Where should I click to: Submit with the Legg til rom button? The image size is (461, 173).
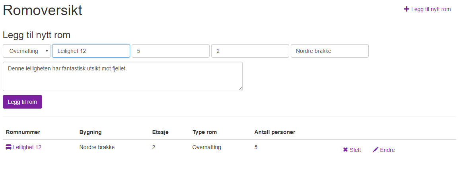point(22,102)
